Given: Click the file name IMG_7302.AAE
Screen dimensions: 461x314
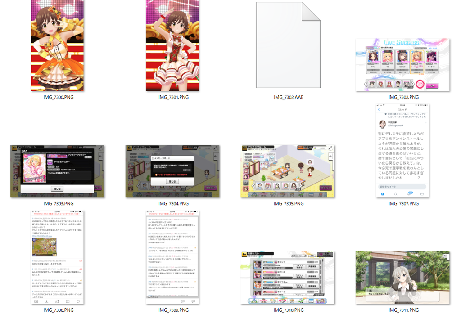Looking at the screenshot, I should [x=289, y=97].
